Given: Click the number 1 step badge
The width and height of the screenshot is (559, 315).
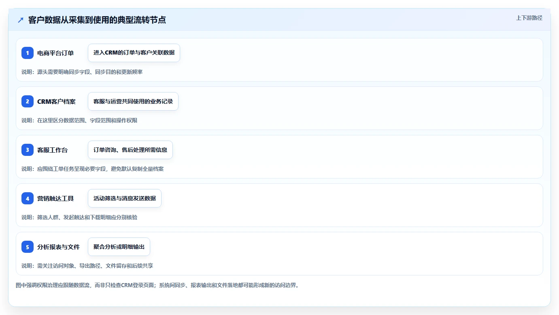Looking at the screenshot, I should [28, 53].
